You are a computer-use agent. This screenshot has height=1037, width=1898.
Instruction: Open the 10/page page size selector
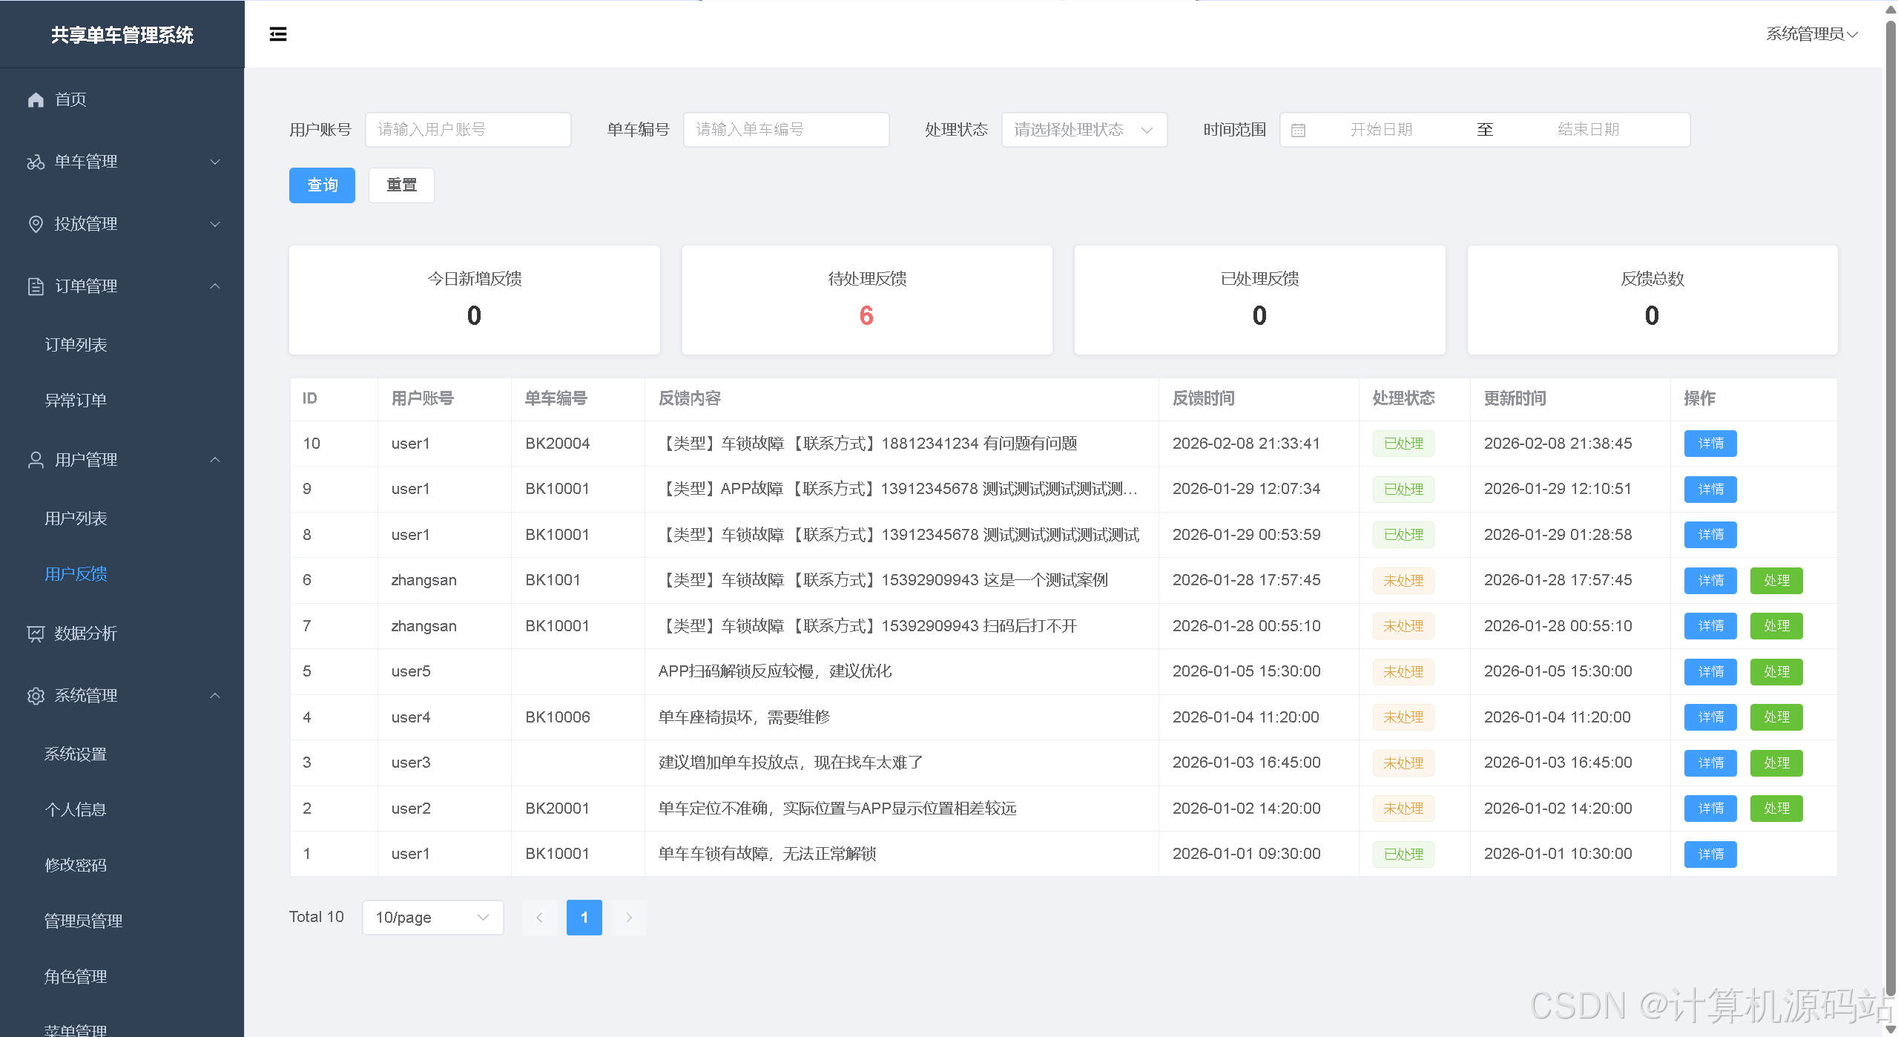click(x=432, y=918)
